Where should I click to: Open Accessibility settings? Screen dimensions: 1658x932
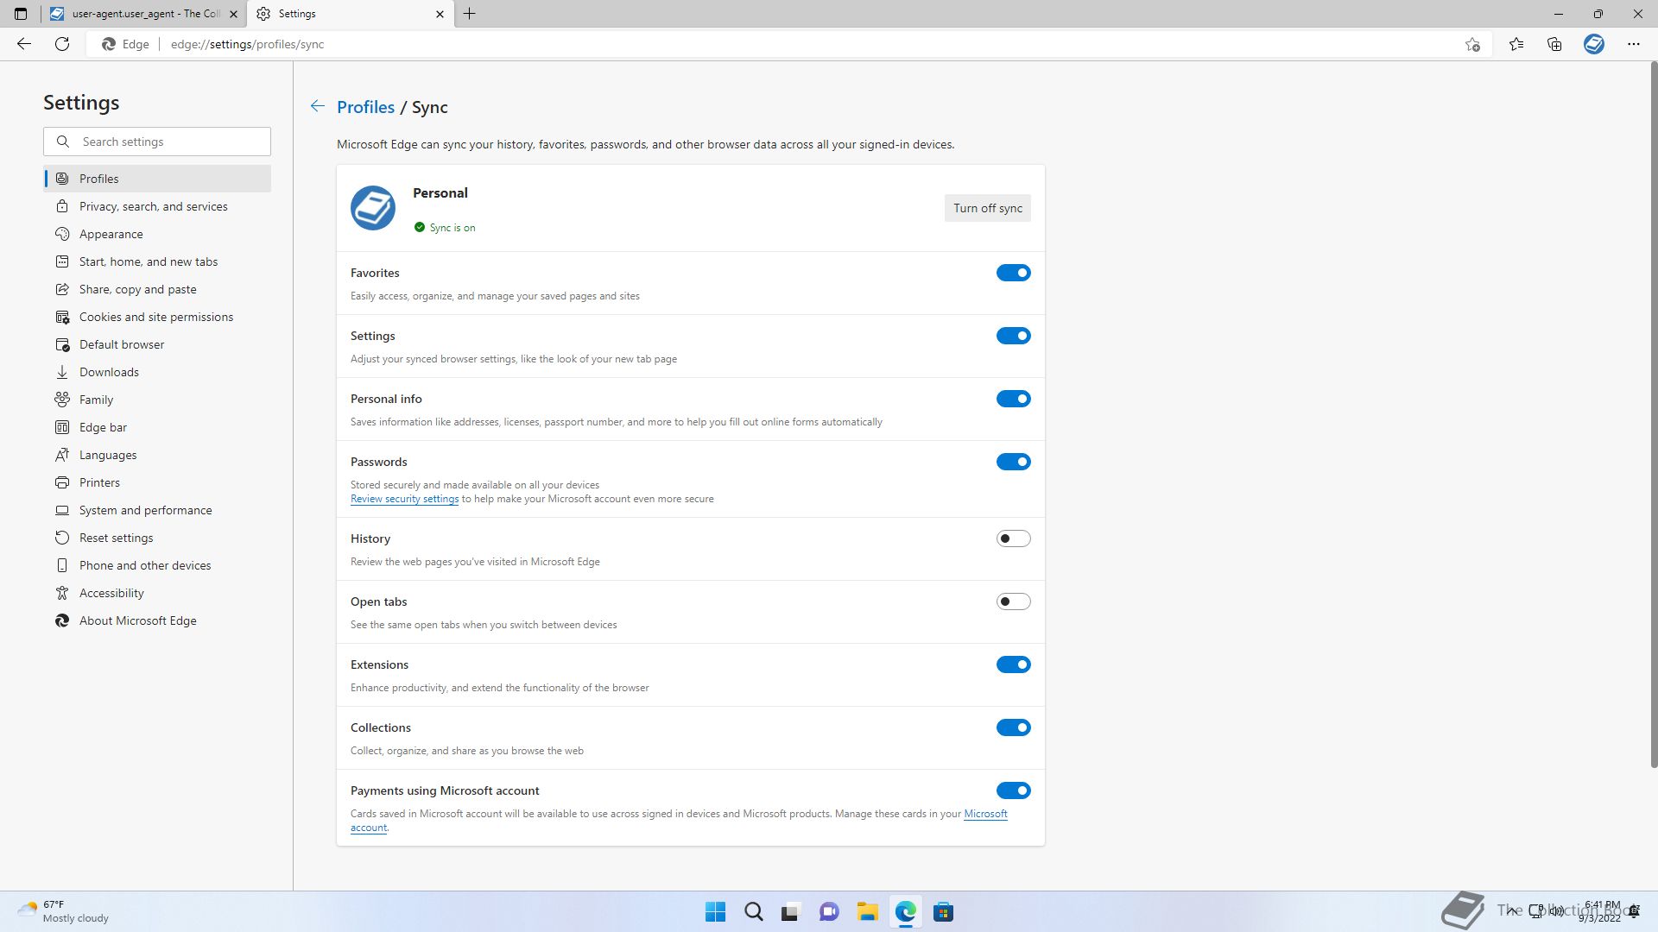click(157, 593)
